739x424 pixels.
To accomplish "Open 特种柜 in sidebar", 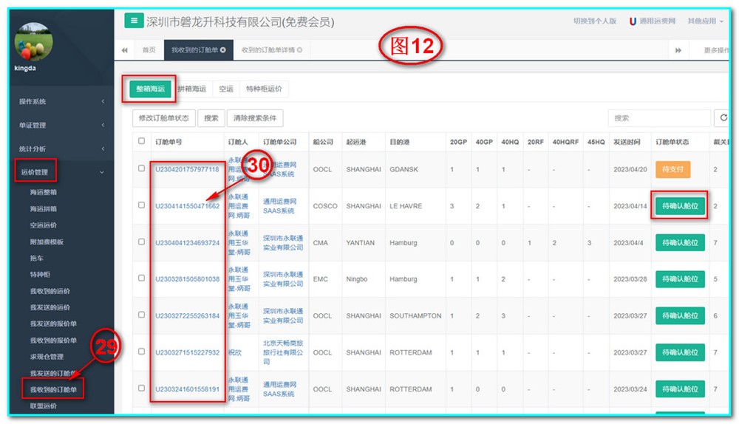I will pos(40,274).
